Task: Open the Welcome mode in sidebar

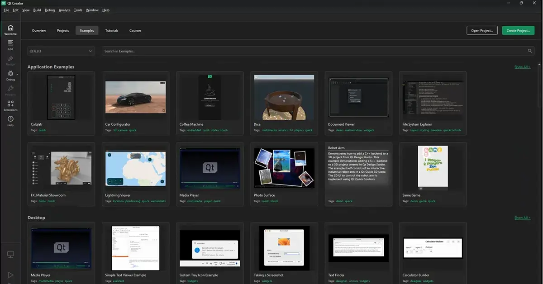Action: click(10, 30)
